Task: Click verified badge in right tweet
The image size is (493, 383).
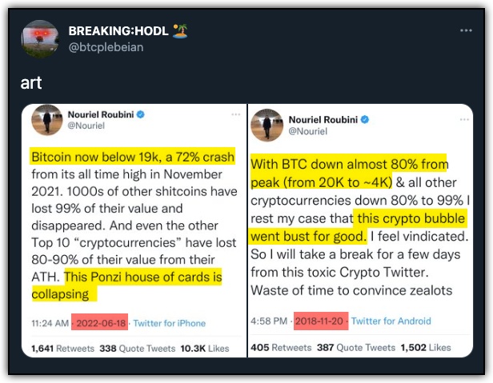Action: [365, 120]
